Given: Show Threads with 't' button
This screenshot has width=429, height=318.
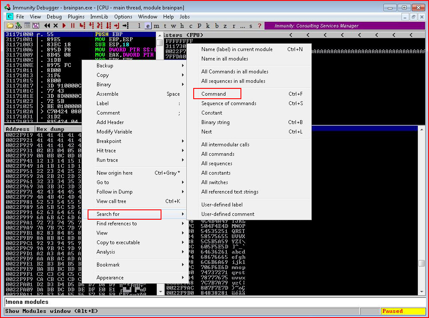Looking at the screenshot, I should click(165, 26).
